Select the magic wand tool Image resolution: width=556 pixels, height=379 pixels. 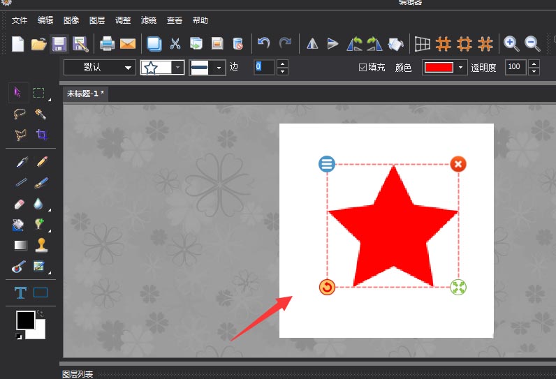[x=41, y=114]
